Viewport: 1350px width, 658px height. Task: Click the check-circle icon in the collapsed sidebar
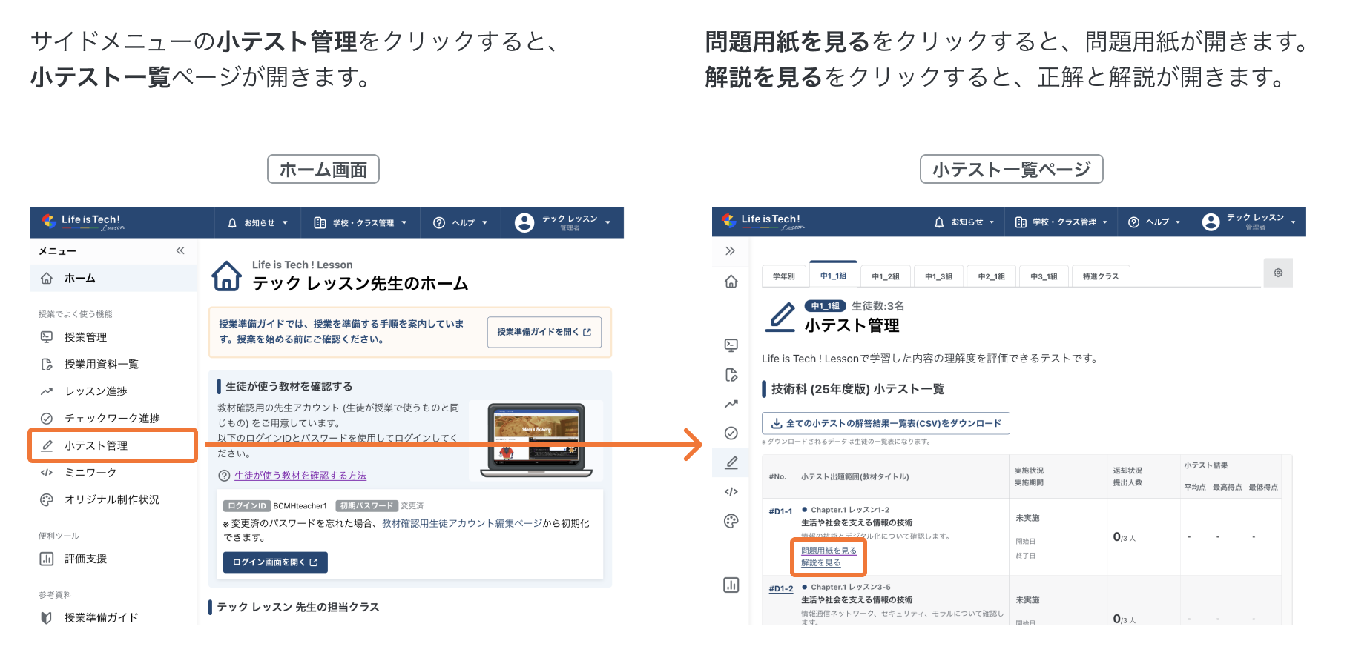731,433
